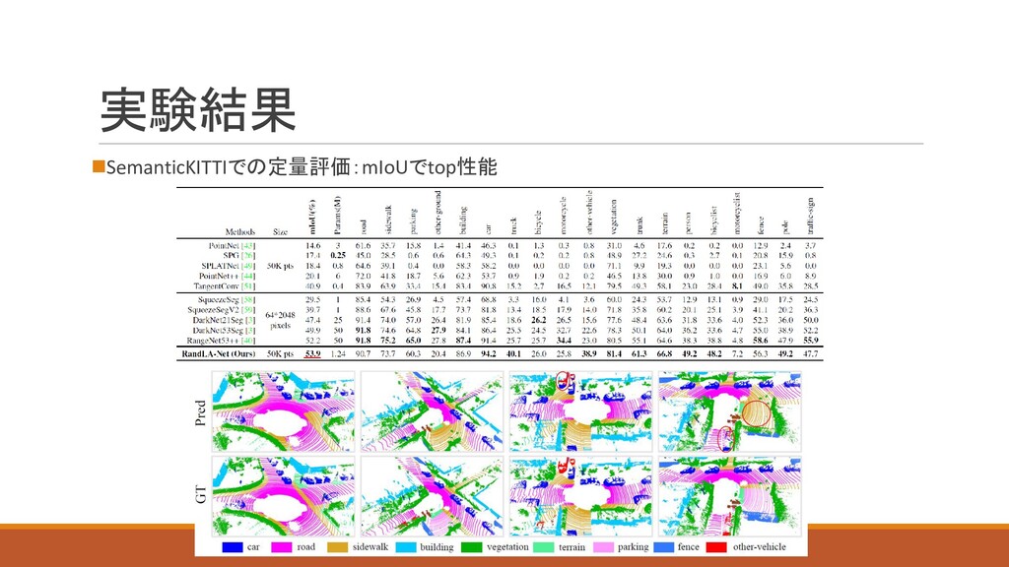Click the bold 65.0 parking value
The image size is (1009, 567).
[x=413, y=341]
